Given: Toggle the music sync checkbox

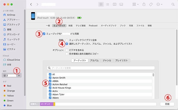Looking at the screenshot, I should click(44, 34).
